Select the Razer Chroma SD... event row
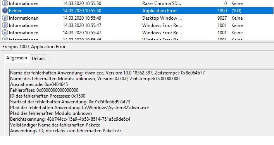 point(137,3)
